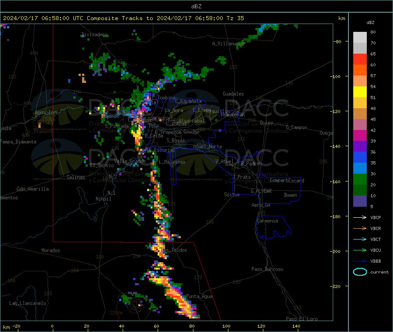
Task: Click the 140 tick label on horizontal axis
Action: point(296,326)
